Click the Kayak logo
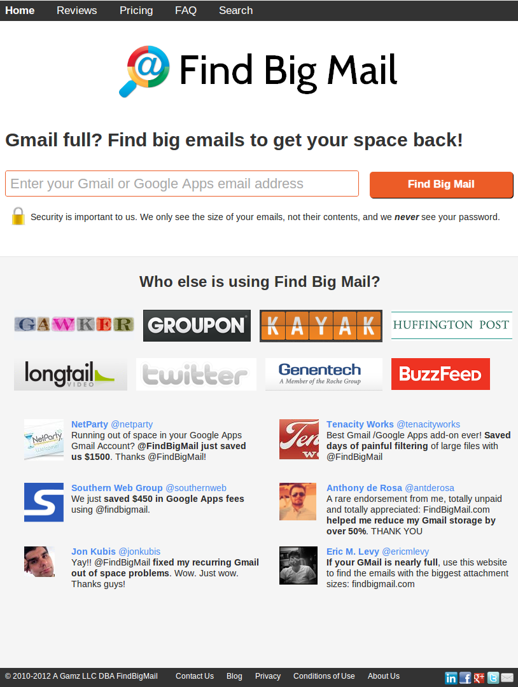The height and width of the screenshot is (687, 518). [321, 326]
